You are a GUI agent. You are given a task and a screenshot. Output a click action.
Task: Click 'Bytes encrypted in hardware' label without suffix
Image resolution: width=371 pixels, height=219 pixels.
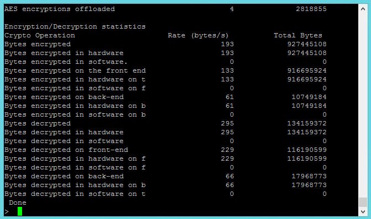[64, 53]
